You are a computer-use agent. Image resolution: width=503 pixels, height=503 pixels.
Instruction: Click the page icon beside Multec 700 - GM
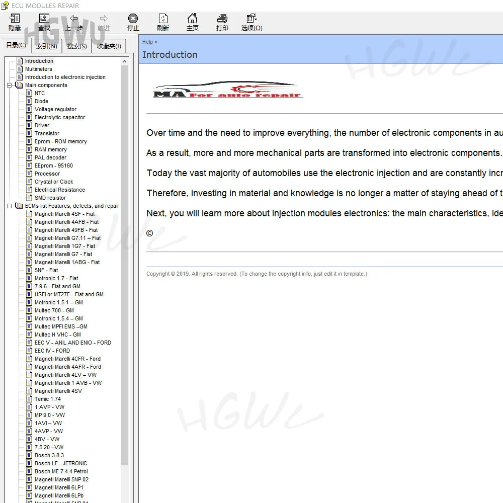point(30,310)
